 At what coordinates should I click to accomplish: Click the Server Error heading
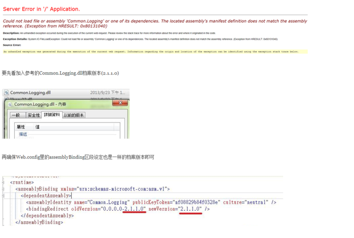click(41, 9)
